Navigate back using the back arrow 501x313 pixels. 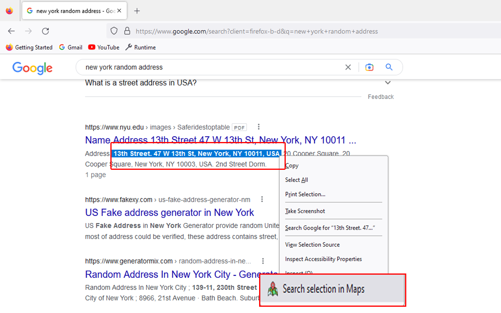(11, 31)
